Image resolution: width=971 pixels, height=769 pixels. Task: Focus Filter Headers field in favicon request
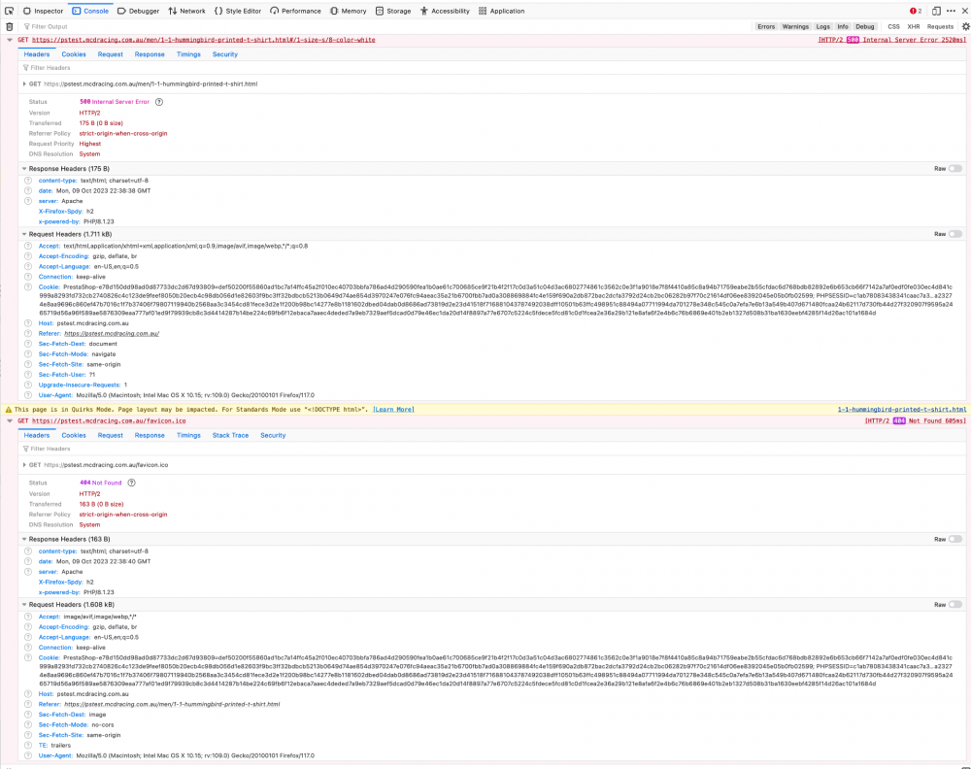[x=492, y=449]
